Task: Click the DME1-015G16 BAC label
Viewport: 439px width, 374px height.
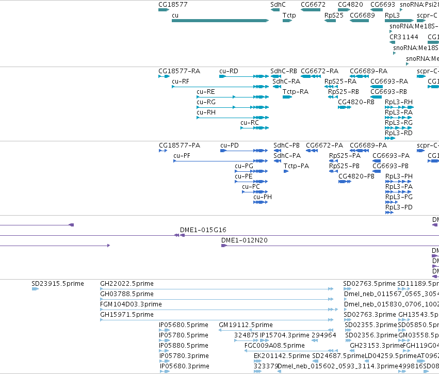Action: (x=203, y=230)
